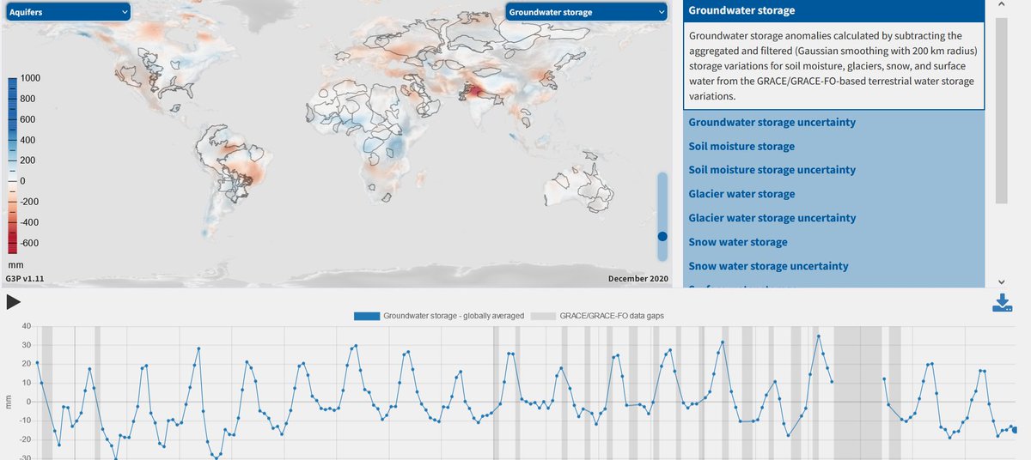The width and height of the screenshot is (1031, 460).
Task: Open Soil moisture storage uncertainty section
Action: click(x=772, y=170)
